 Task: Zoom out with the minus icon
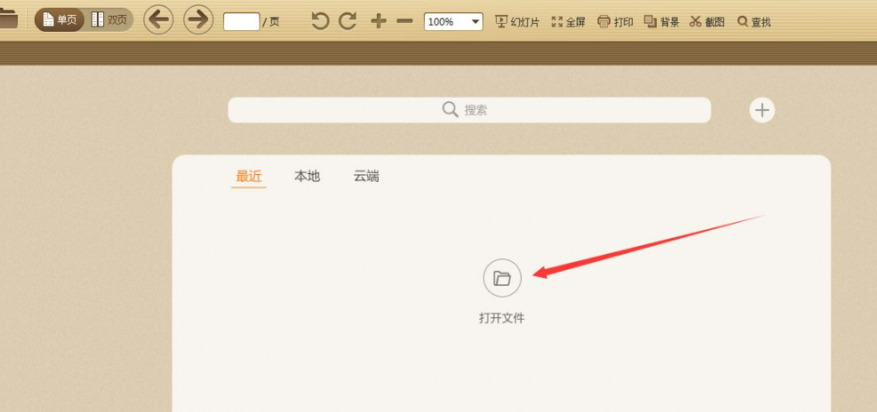pos(405,21)
